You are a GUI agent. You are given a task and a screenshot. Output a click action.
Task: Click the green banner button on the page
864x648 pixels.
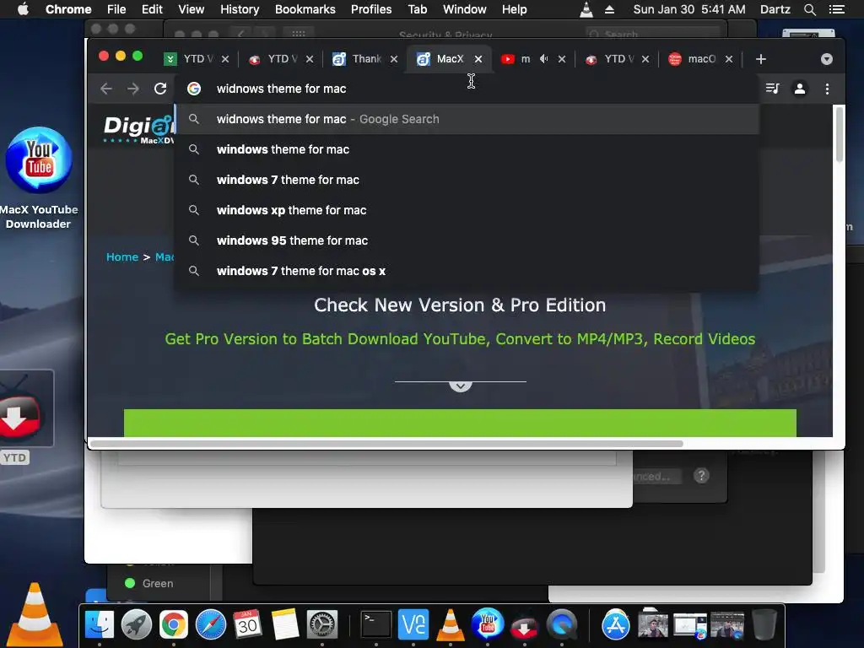(x=460, y=423)
